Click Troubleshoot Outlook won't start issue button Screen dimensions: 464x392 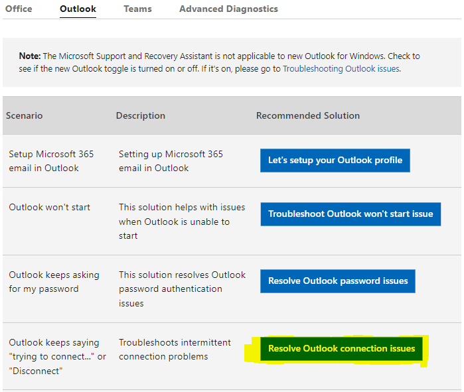pyautogui.click(x=350, y=214)
